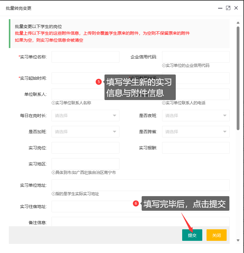This screenshot has height=253, width=244.
Task: Click the 实习岗位 input field
Action: coord(85,148)
